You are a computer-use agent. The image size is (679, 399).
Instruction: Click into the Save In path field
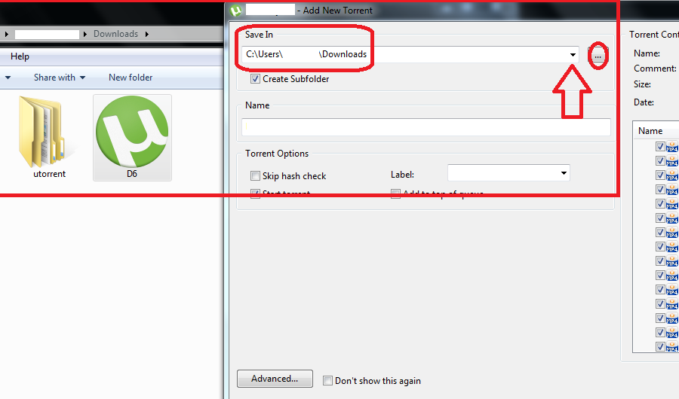coord(410,54)
